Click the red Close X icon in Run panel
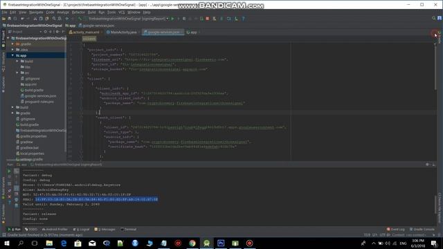443x249 pixels. tap(9, 196)
